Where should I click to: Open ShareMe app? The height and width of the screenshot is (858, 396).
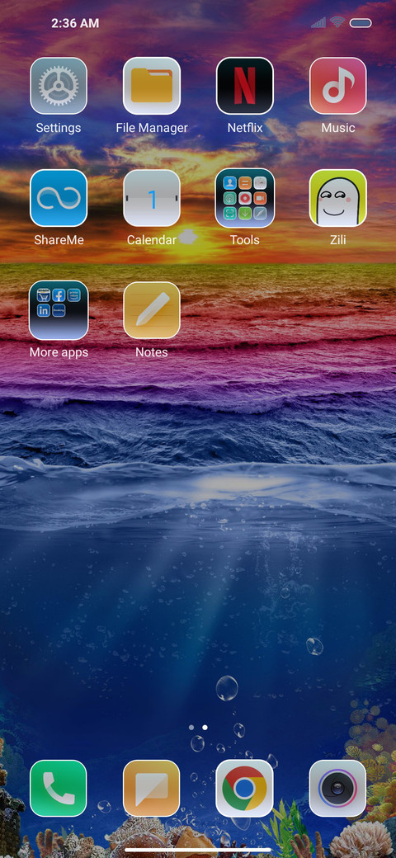coord(59,198)
